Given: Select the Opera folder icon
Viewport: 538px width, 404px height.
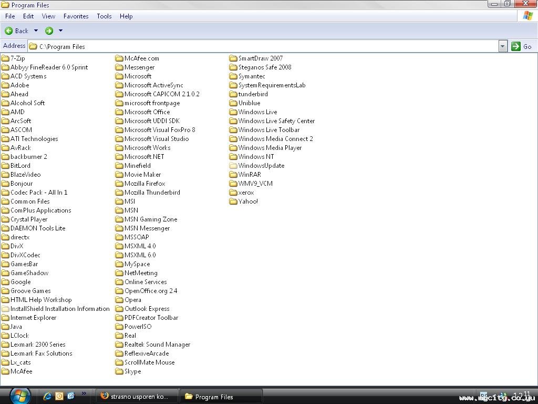Looking at the screenshot, I should coord(119,299).
